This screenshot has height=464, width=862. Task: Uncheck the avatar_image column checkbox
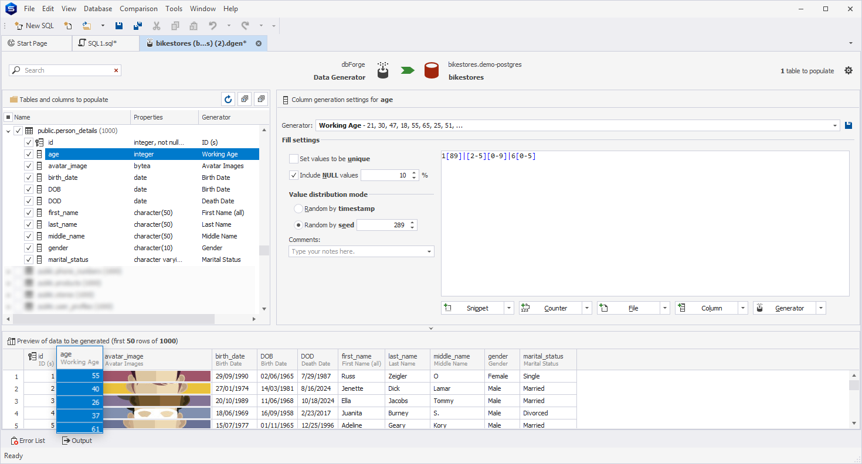point(29,166)
